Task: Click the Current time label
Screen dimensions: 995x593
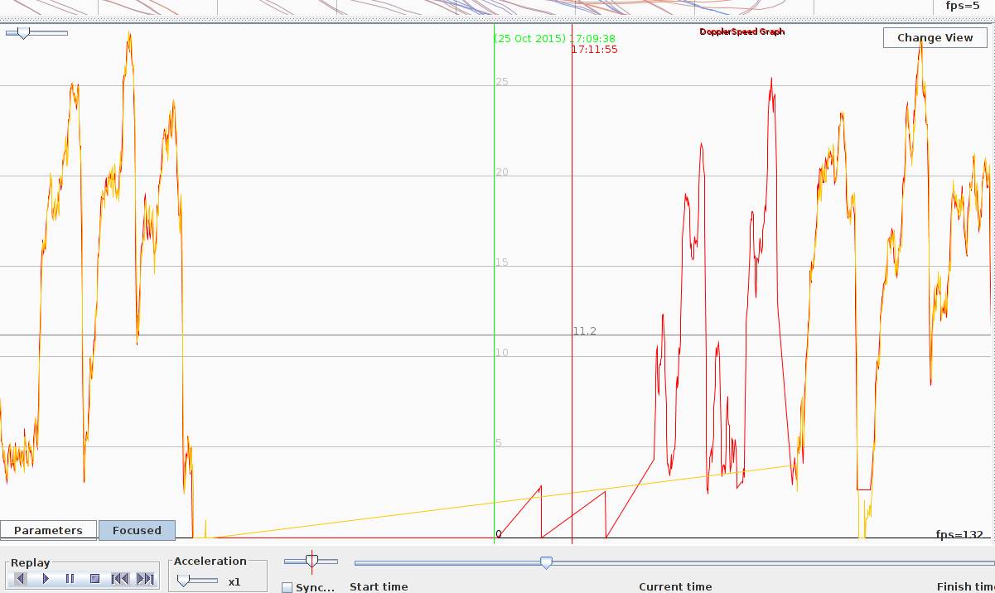Action: (675, 586)
